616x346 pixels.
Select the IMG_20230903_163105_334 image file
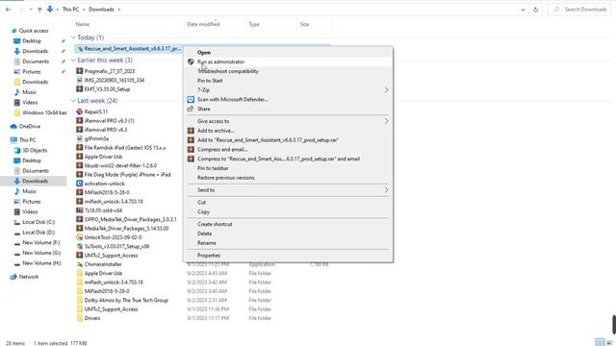point(115,80)
